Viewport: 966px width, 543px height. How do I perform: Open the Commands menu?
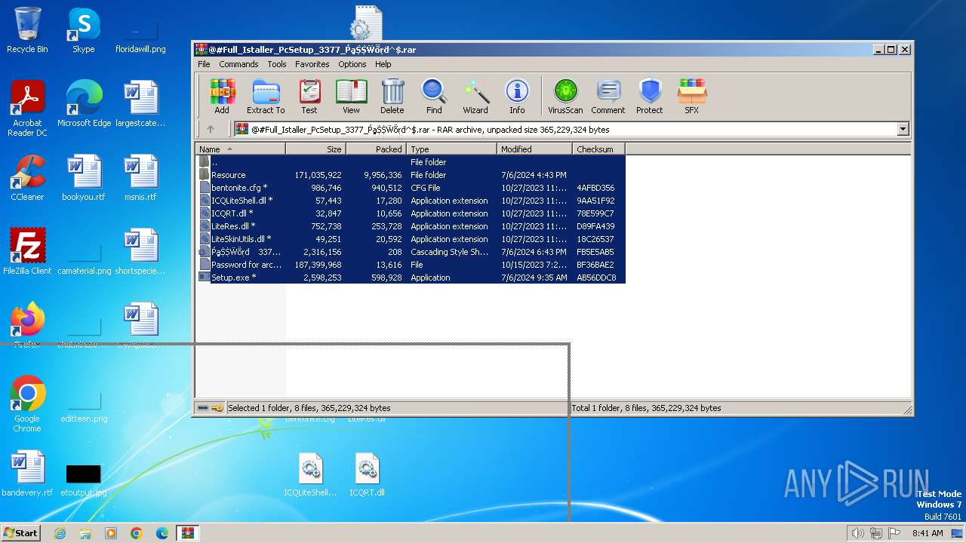point(238,64)
